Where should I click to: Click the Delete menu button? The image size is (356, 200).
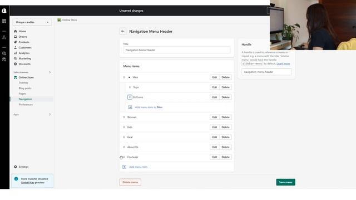130,182
